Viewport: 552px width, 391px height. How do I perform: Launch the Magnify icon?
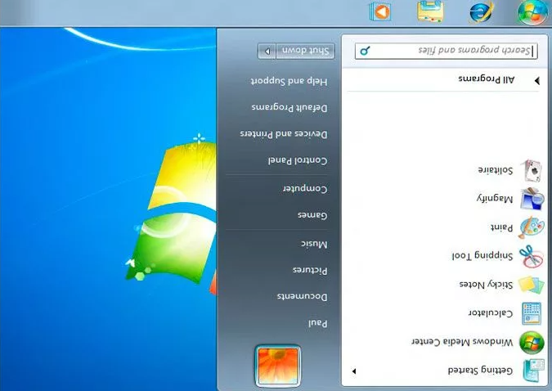[532, 199]
